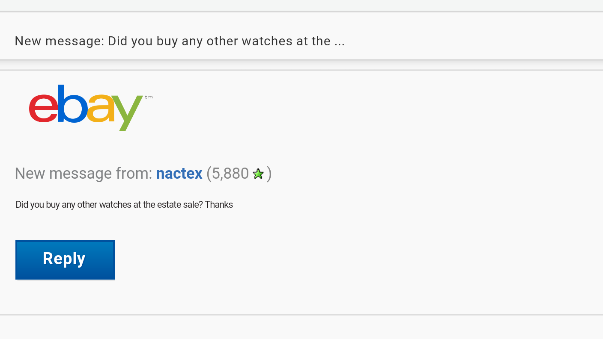Select the truncated subject line header
Viewport: 603px width, 339px height.
point(179,41)
